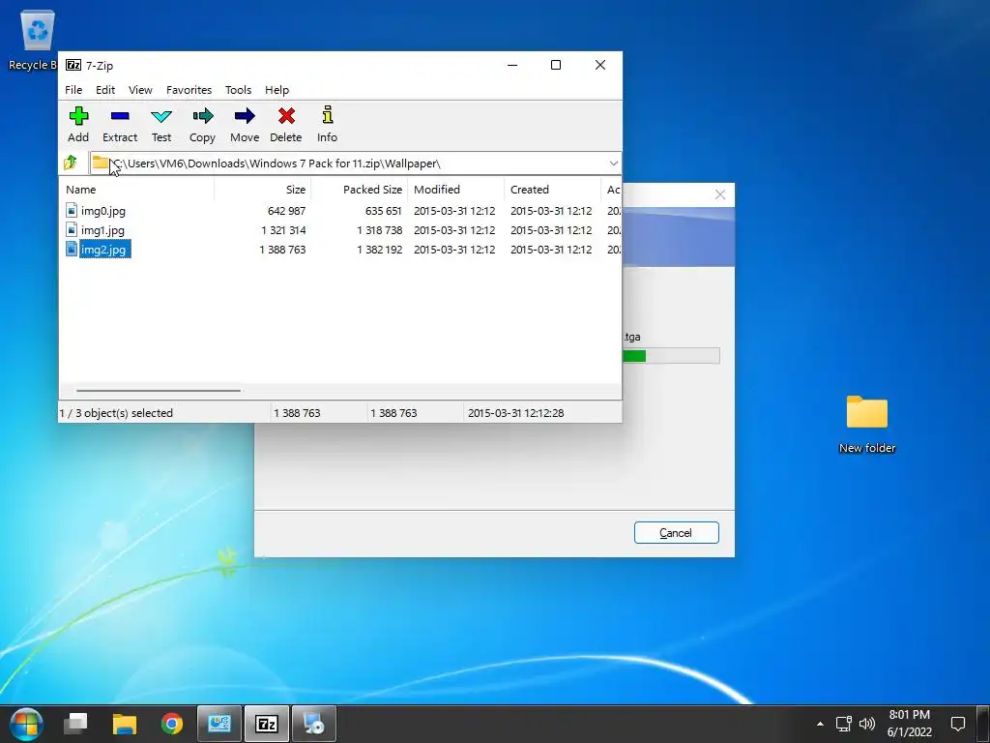
Task: Click the Move toolbar icon
Action: (245, 116)
